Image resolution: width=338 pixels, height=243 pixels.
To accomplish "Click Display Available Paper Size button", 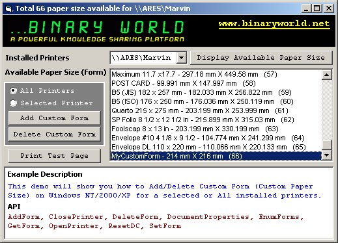I will coord(261,58).
